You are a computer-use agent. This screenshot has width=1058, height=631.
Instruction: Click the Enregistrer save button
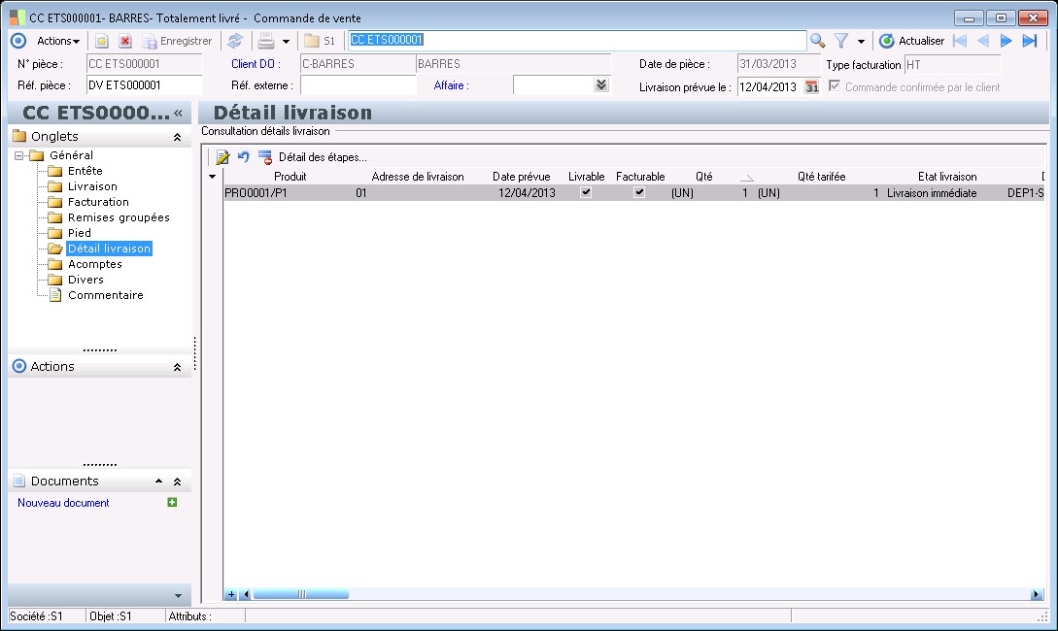tap(178, 41)
